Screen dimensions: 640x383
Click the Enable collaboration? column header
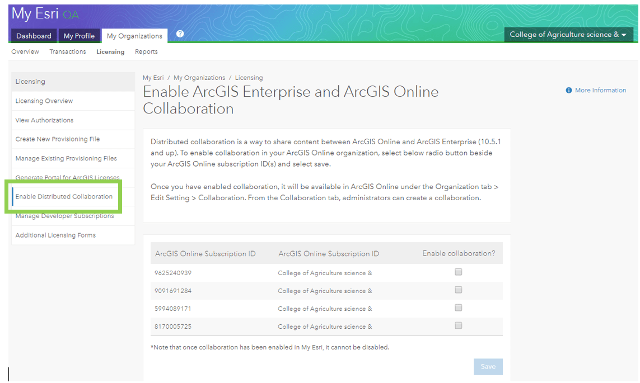point(459,253)
